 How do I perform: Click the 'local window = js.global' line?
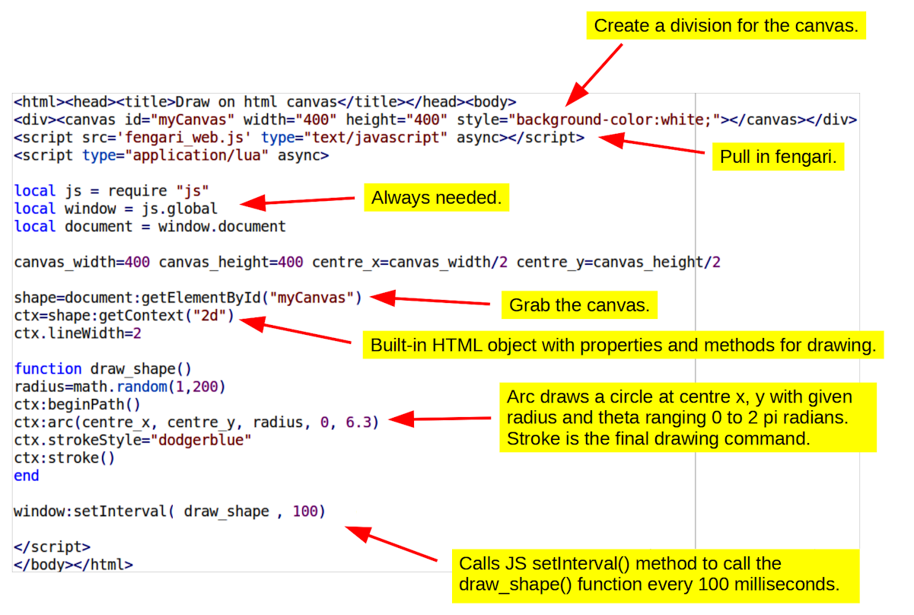tap(116, 209)
